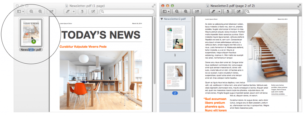Click the page number 2 badge

[175, 93]
